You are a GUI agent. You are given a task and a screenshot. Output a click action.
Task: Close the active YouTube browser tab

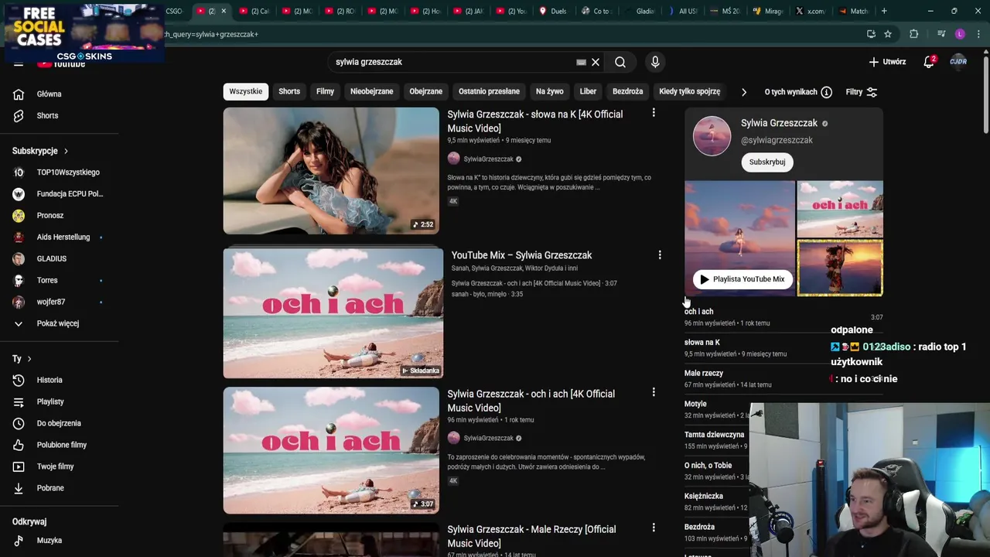[x=224, y=11]
